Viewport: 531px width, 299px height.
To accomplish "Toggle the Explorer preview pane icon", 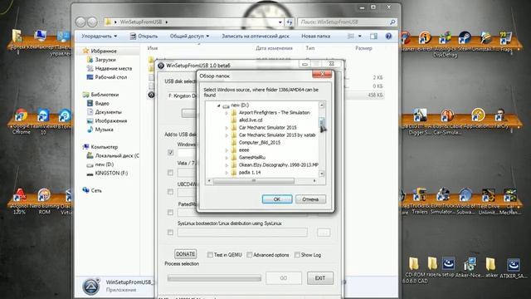I will click(373, 36).
